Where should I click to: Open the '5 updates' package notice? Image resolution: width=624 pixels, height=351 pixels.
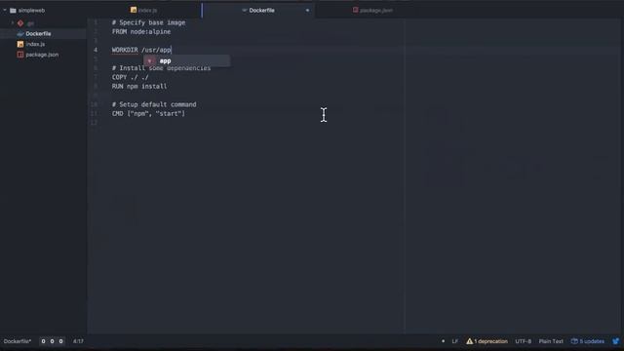[592, 341]
